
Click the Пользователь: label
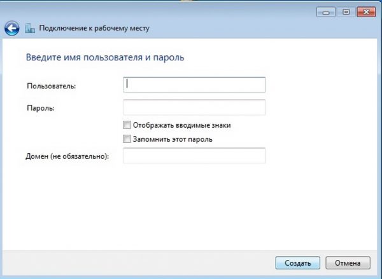(52, 86)
